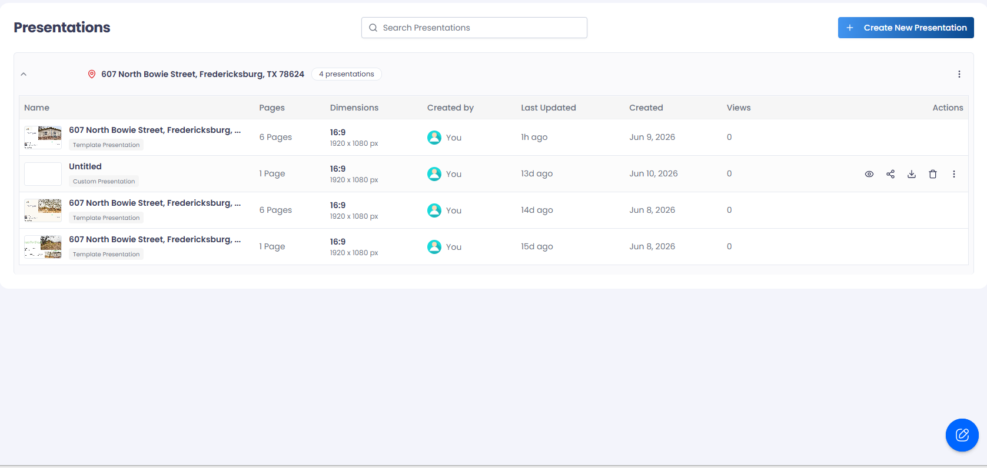Click the avatar in the 14d ago row
Viewport: 987px width, 468px height.
click(x=434, y=210)
